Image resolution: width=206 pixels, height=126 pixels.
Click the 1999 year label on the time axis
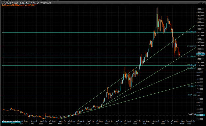pyautogui.click(x=41, y=124)
